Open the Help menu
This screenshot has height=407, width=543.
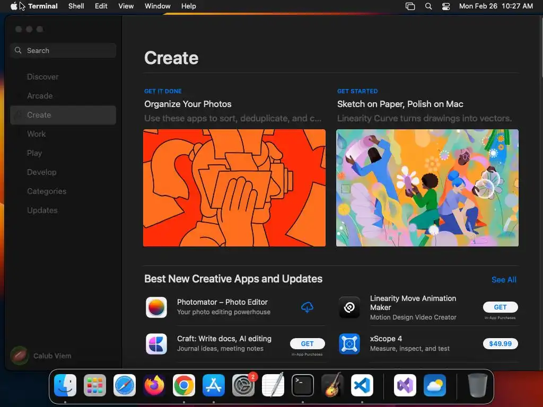pyautogui.click(x=188, y=6)
